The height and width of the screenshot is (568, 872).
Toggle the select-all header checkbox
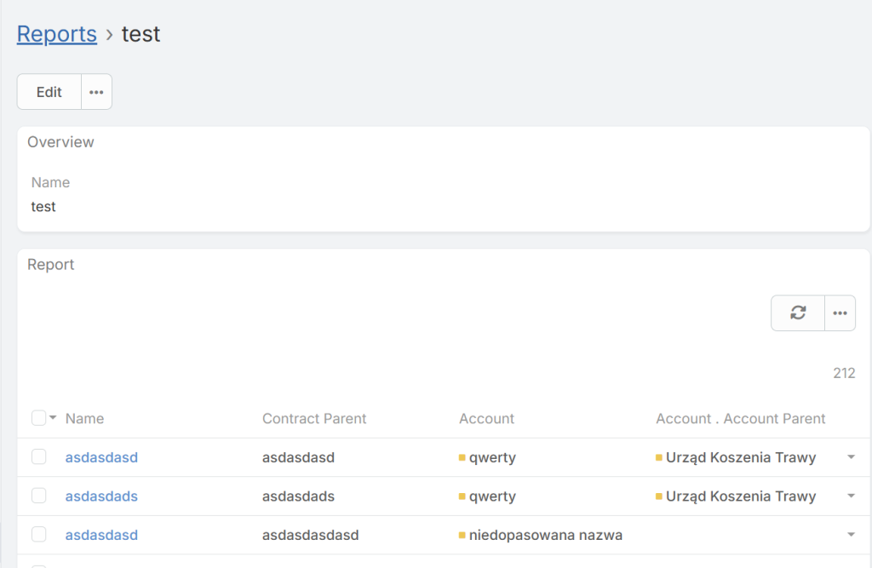click(x=38, y=418)
